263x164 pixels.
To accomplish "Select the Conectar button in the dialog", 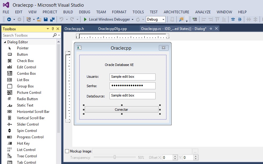I will click(x=121, y=110).
